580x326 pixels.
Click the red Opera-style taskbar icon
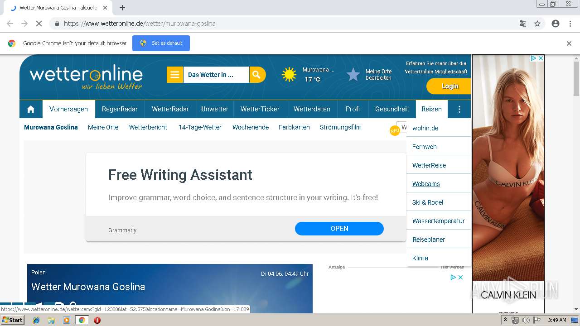click(97, 320)
